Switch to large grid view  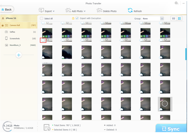pyautogui.click(x=179, y=18)
